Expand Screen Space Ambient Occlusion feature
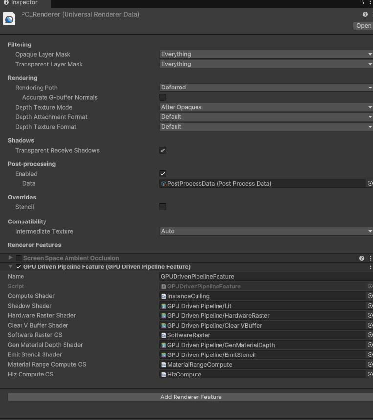The image size is (373, 420). (x=10, y=258)
